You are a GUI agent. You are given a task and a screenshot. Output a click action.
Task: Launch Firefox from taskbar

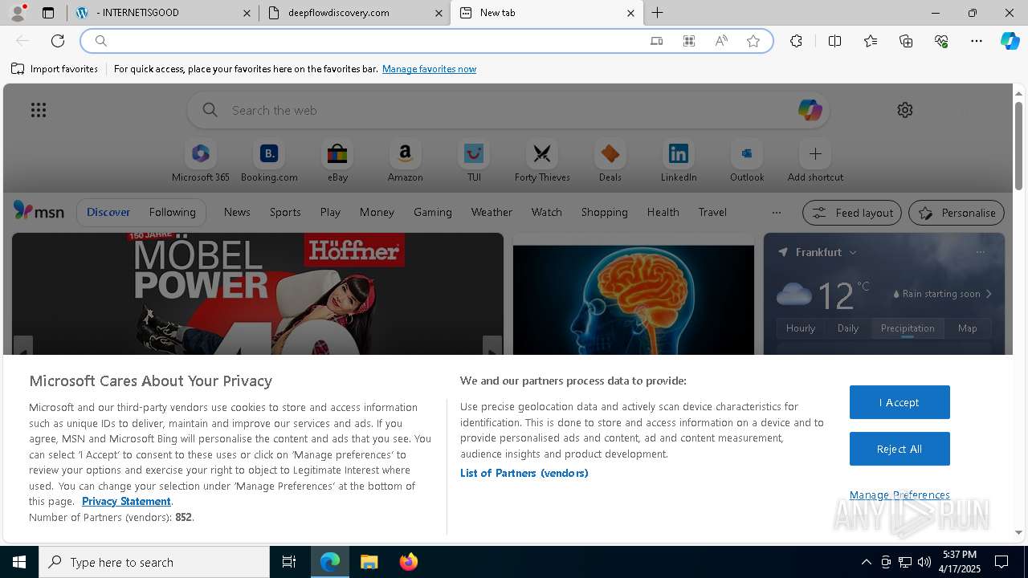tap(408, 562)
